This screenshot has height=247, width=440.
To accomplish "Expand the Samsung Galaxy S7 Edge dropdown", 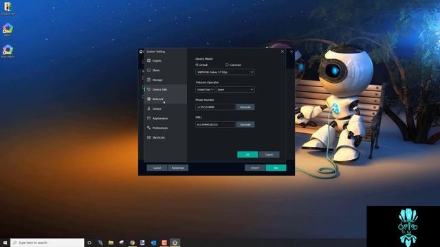I will click(225, 72).
